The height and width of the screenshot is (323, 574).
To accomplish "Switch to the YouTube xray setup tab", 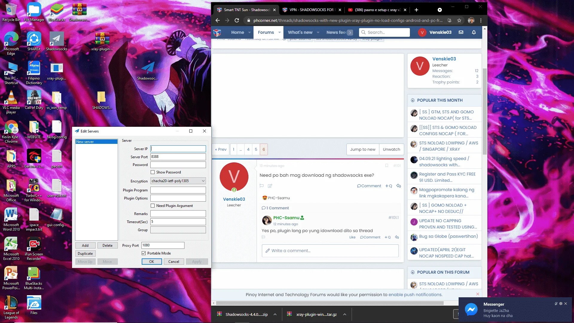I will 377,10.
